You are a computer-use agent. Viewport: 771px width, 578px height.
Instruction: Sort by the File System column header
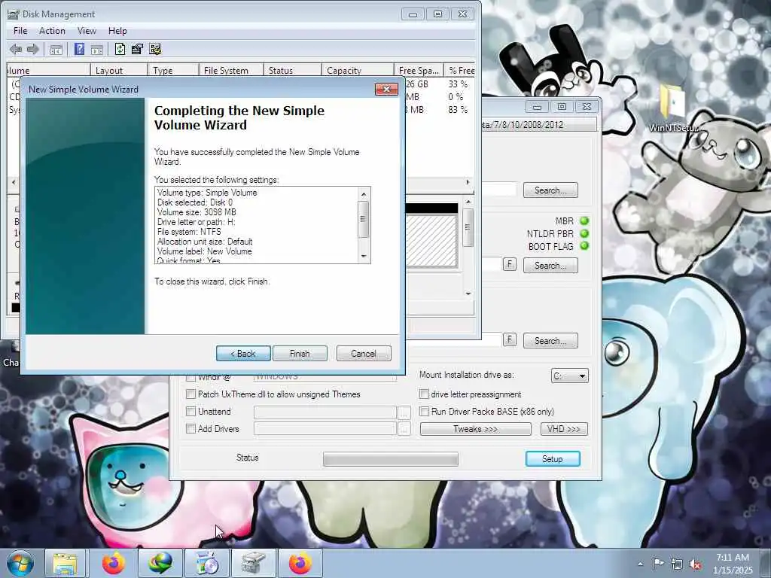(x=231, y=70)
